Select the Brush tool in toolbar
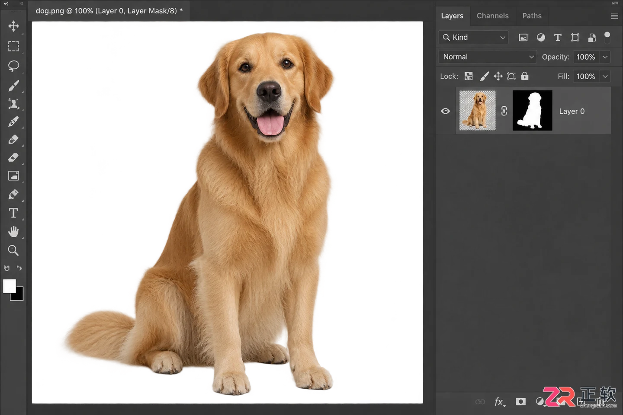Viewport: 623px width, 415px height. point(13,86)
